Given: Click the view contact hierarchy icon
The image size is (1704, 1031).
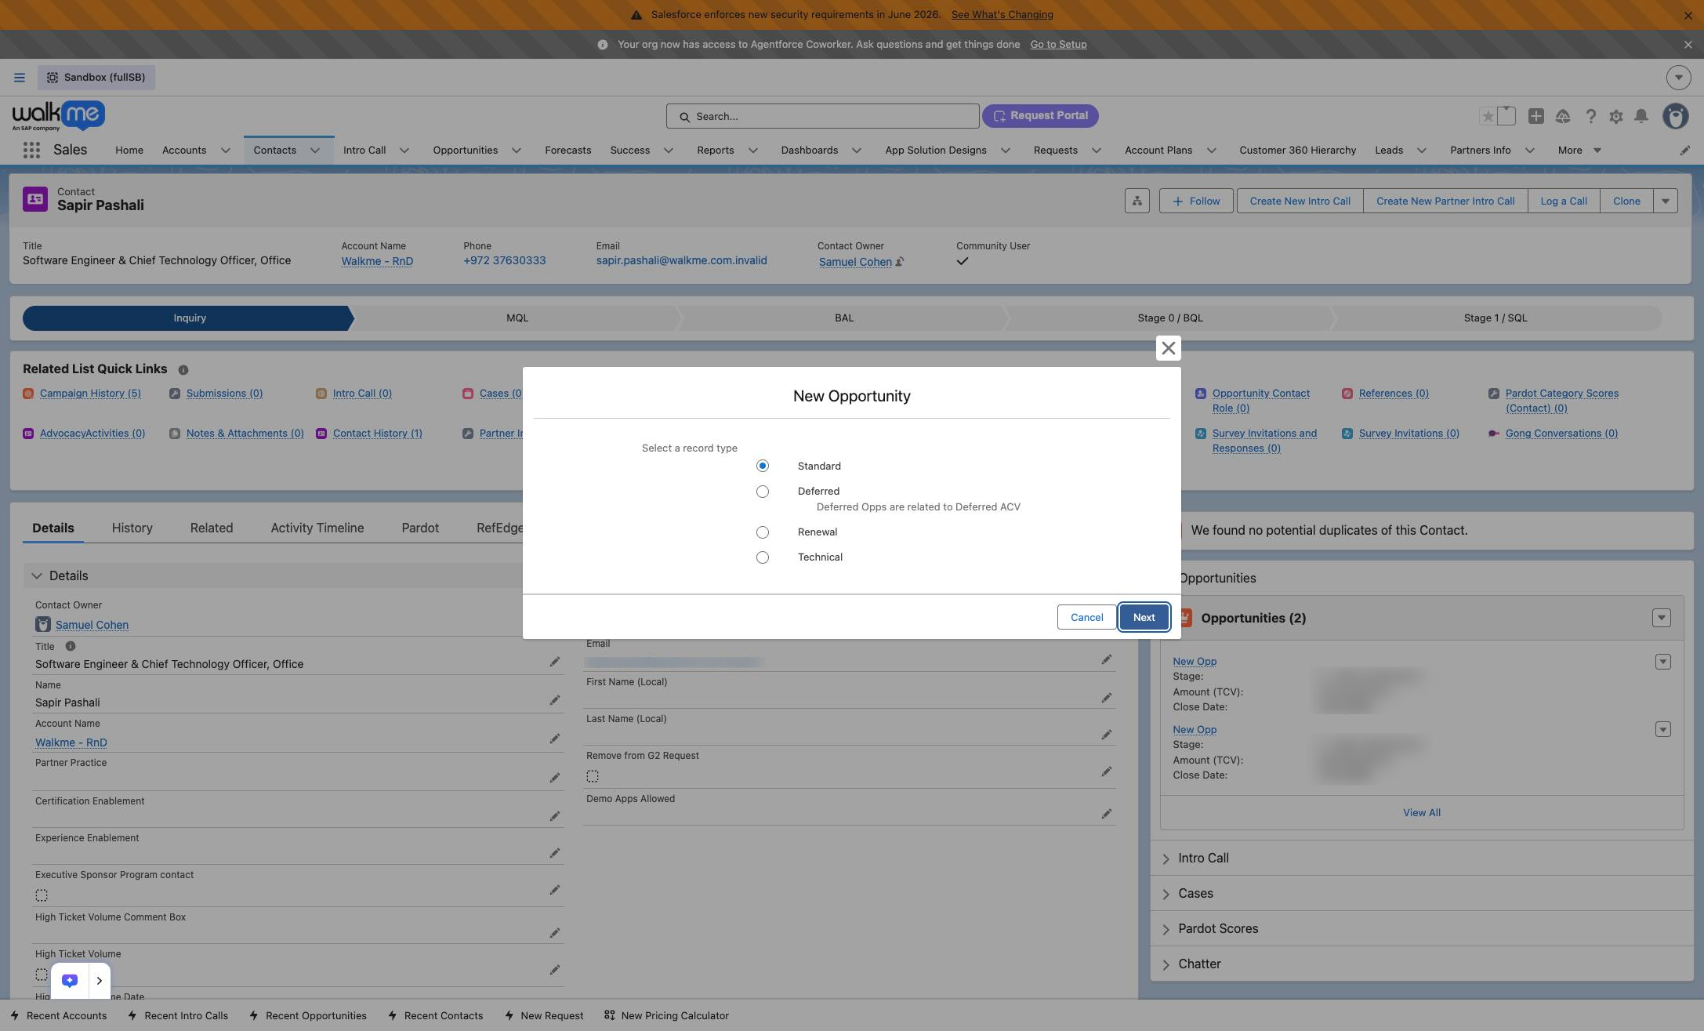Looking at the screenshot, I should click(1137, 201).
